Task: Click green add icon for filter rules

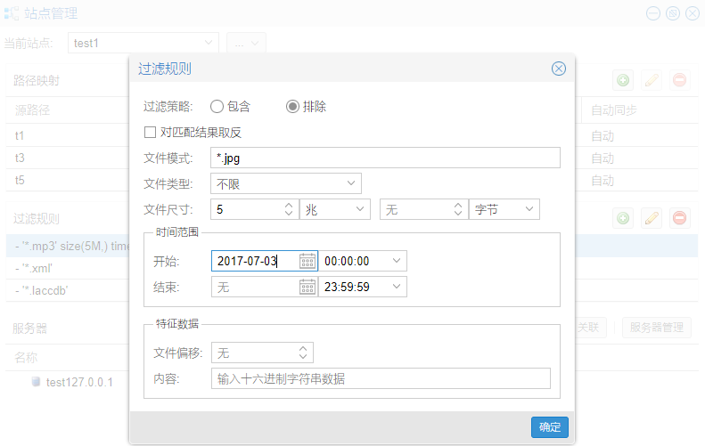Action: click(623, 218)
